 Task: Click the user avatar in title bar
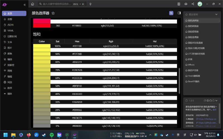200,4
